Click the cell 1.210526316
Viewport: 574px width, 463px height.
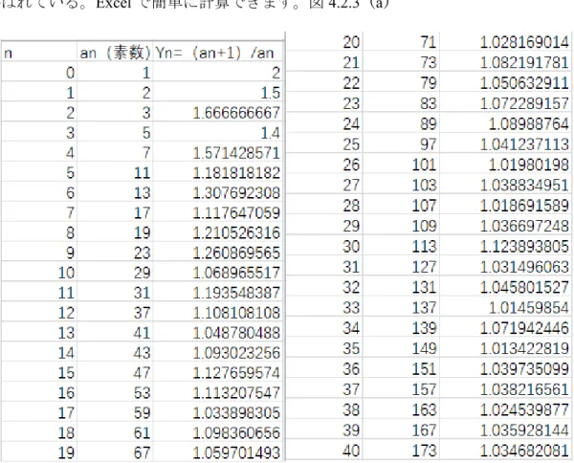click(218, 232)
